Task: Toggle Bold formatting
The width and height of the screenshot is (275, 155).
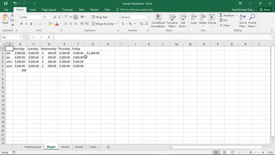Action: tap(21, 24)
